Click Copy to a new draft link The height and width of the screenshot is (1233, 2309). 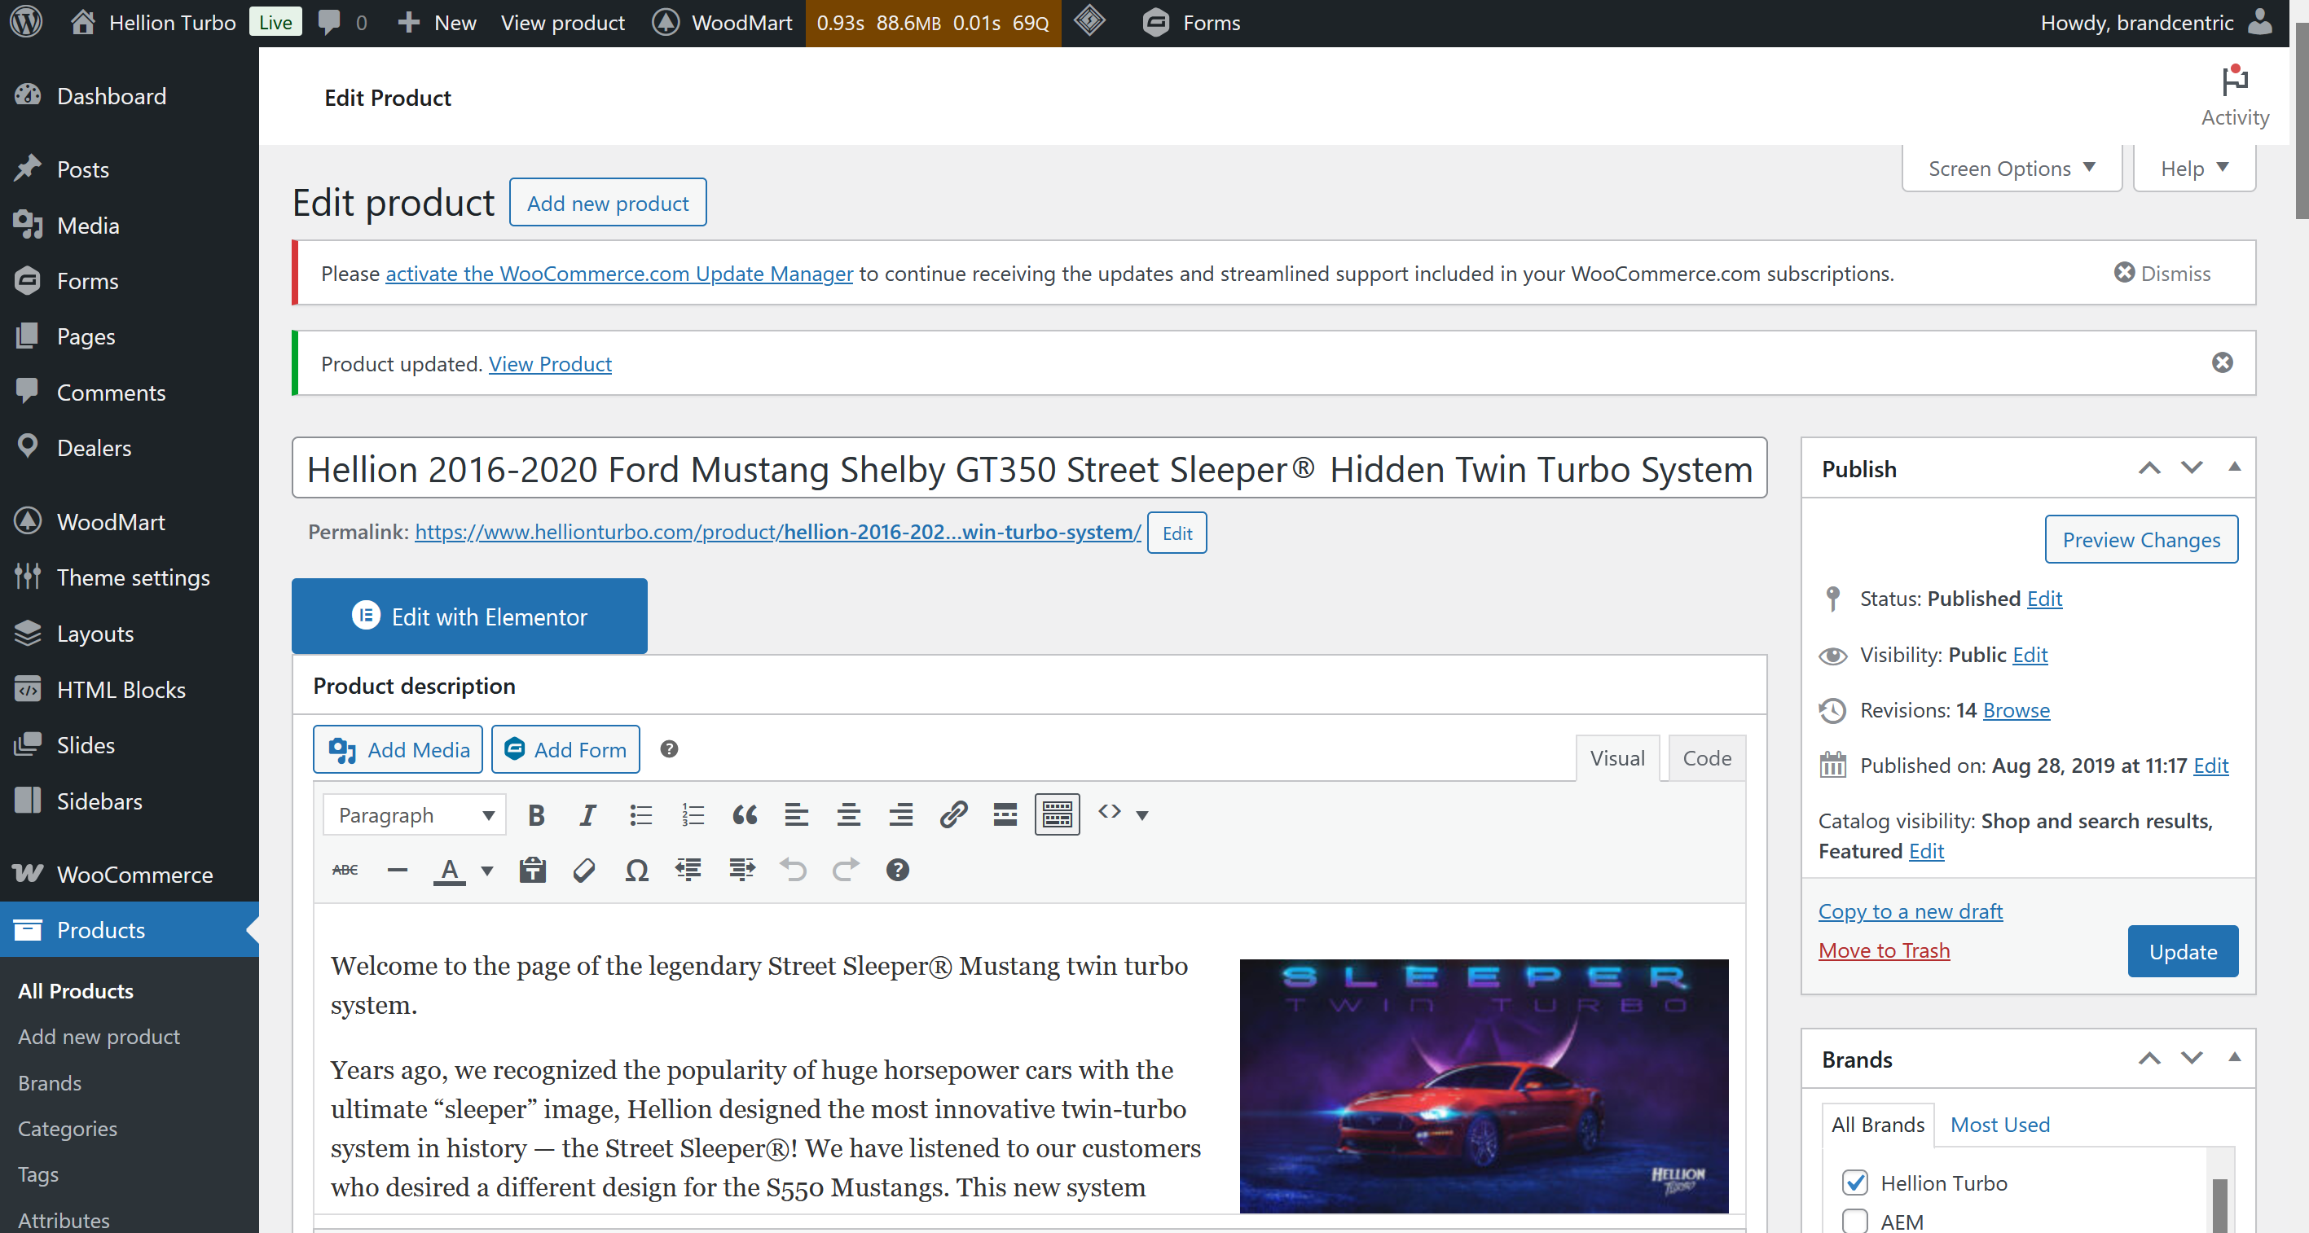[x=1910, y=910]
